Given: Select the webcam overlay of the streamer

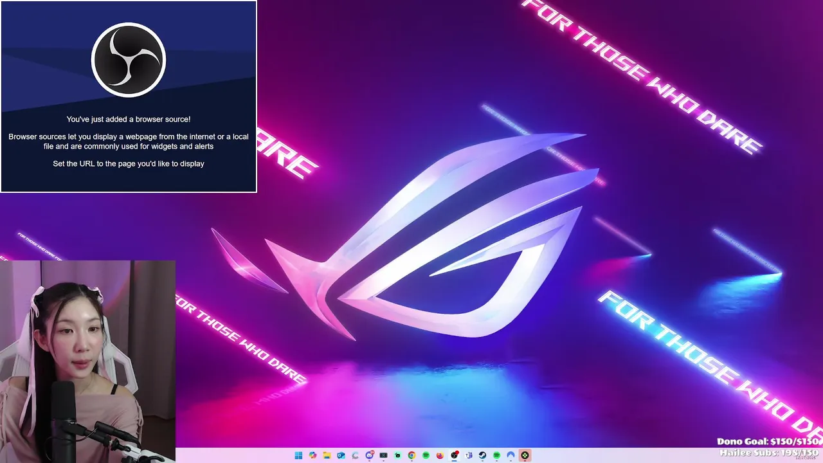Looking at the screenshot, I should (87, 361).
